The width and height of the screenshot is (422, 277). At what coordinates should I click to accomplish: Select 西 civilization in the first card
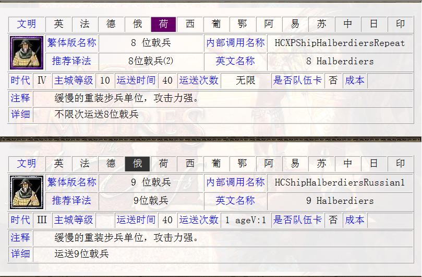[x=190, y=24]
